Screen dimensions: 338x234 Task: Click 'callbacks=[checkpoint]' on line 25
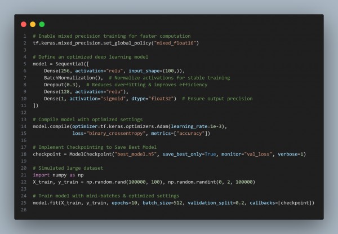pos(281,203)
